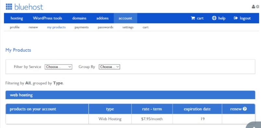Click the $7.95/month rate cell

(x=152, y=119)
